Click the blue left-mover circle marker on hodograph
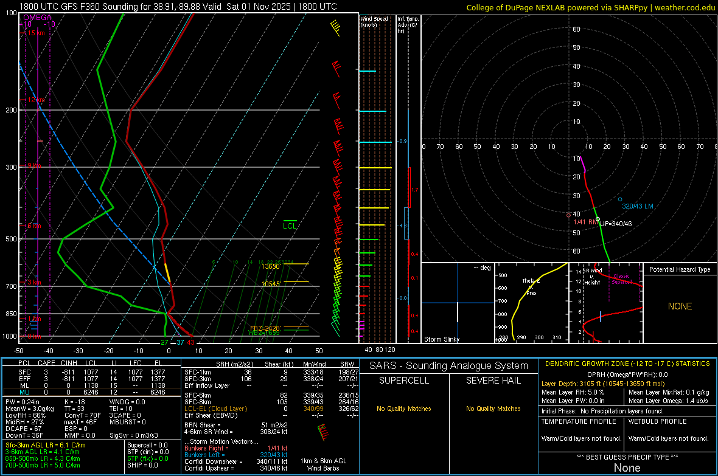 pos(620,199)
